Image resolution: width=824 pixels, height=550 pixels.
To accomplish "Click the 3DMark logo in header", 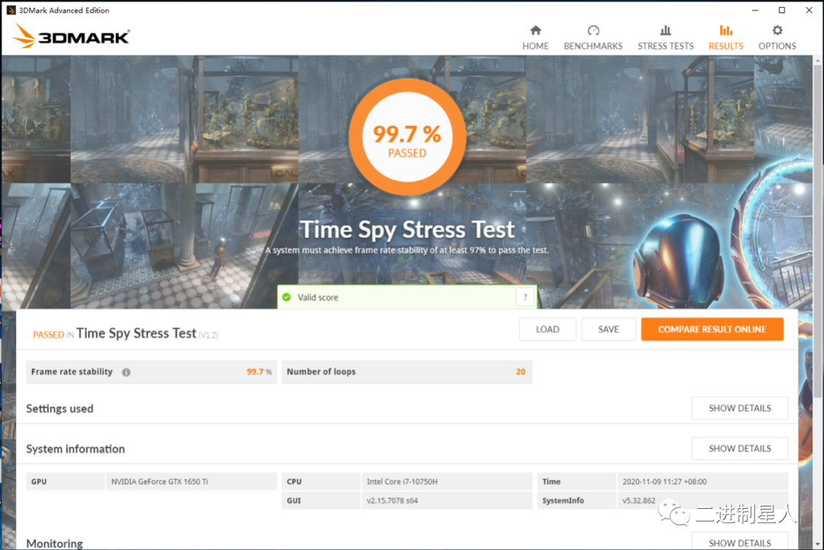I will (72, 37).
